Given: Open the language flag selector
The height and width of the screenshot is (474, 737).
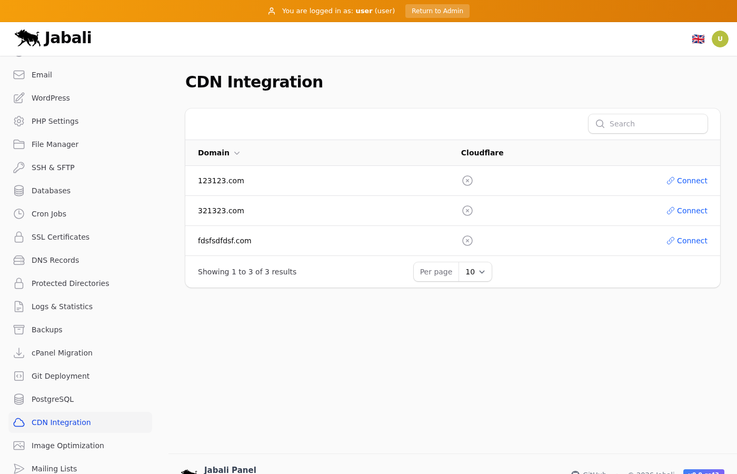Looking at the screenshot, I should tap(698, 39).
